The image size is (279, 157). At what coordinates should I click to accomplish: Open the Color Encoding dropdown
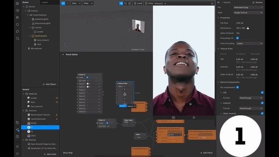[x=249, y=44]
